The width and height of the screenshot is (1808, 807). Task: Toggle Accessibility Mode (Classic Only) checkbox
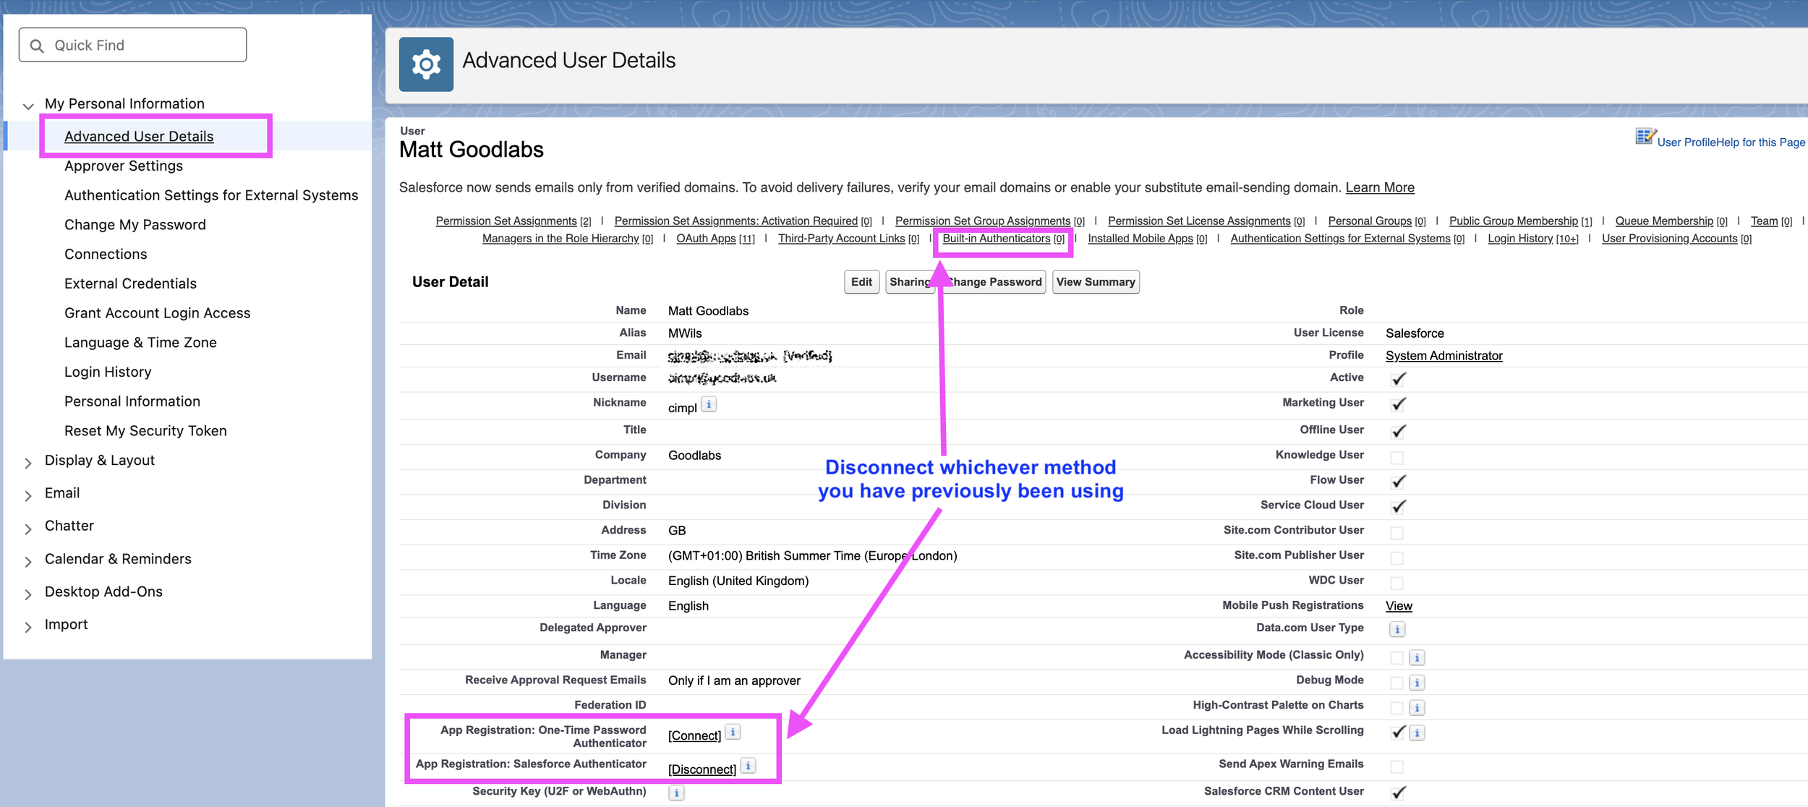[x=1396, y=657]
